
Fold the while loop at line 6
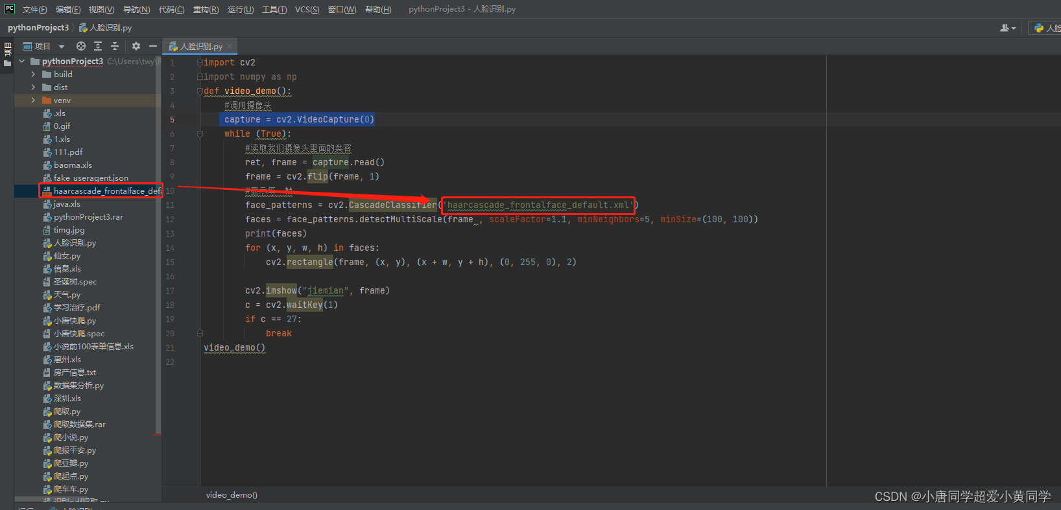point(200,134)
